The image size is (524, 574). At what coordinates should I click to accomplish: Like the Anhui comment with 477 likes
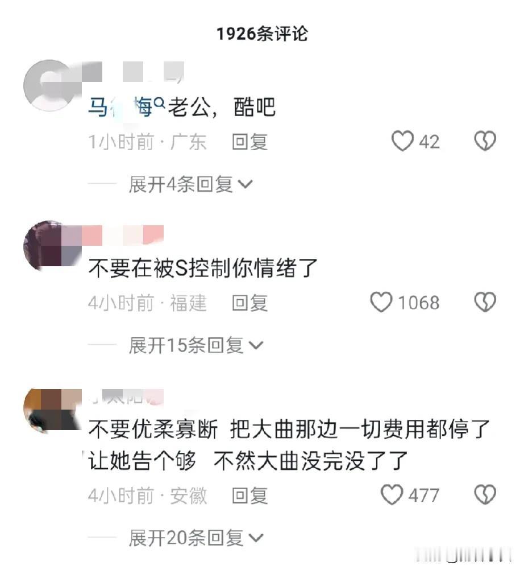tap(392, 494)
